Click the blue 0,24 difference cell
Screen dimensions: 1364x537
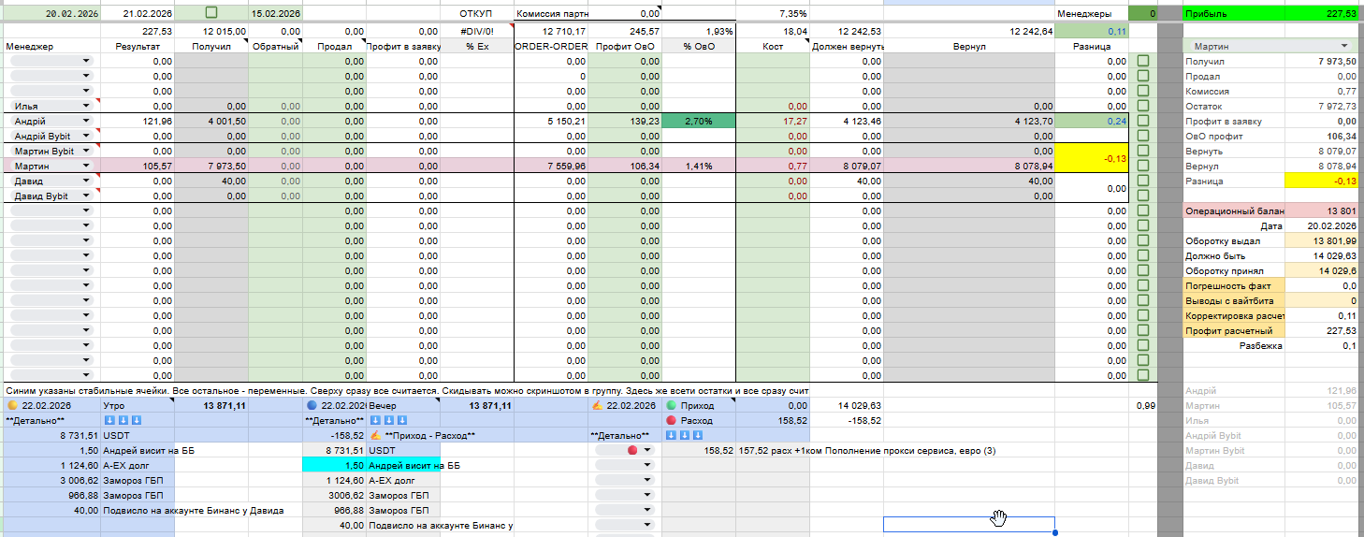[x=1093, y=121]
